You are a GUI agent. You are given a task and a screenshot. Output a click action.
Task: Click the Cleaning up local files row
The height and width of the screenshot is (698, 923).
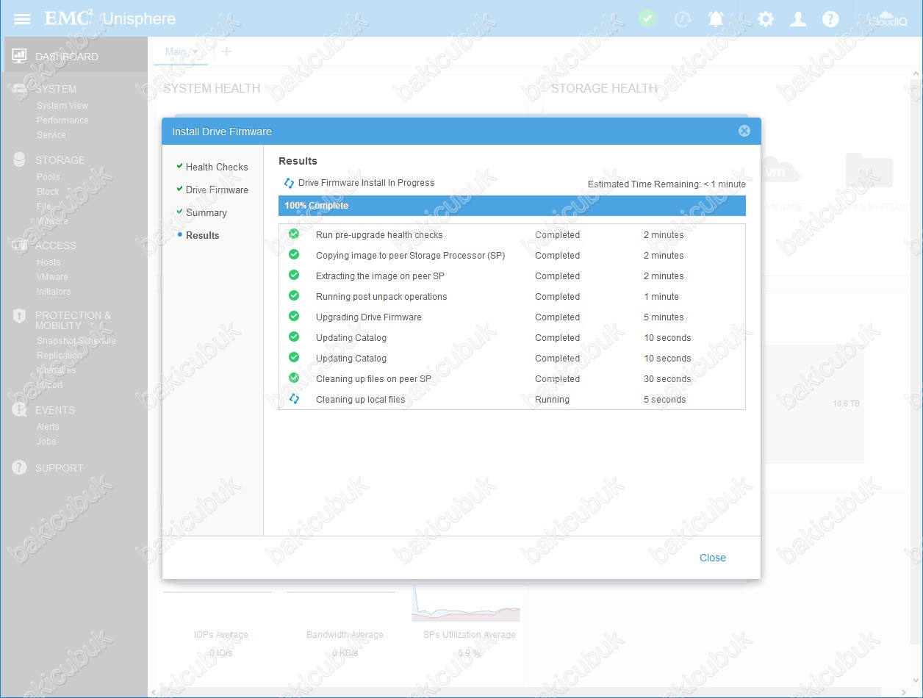click(x=511, y=400)
